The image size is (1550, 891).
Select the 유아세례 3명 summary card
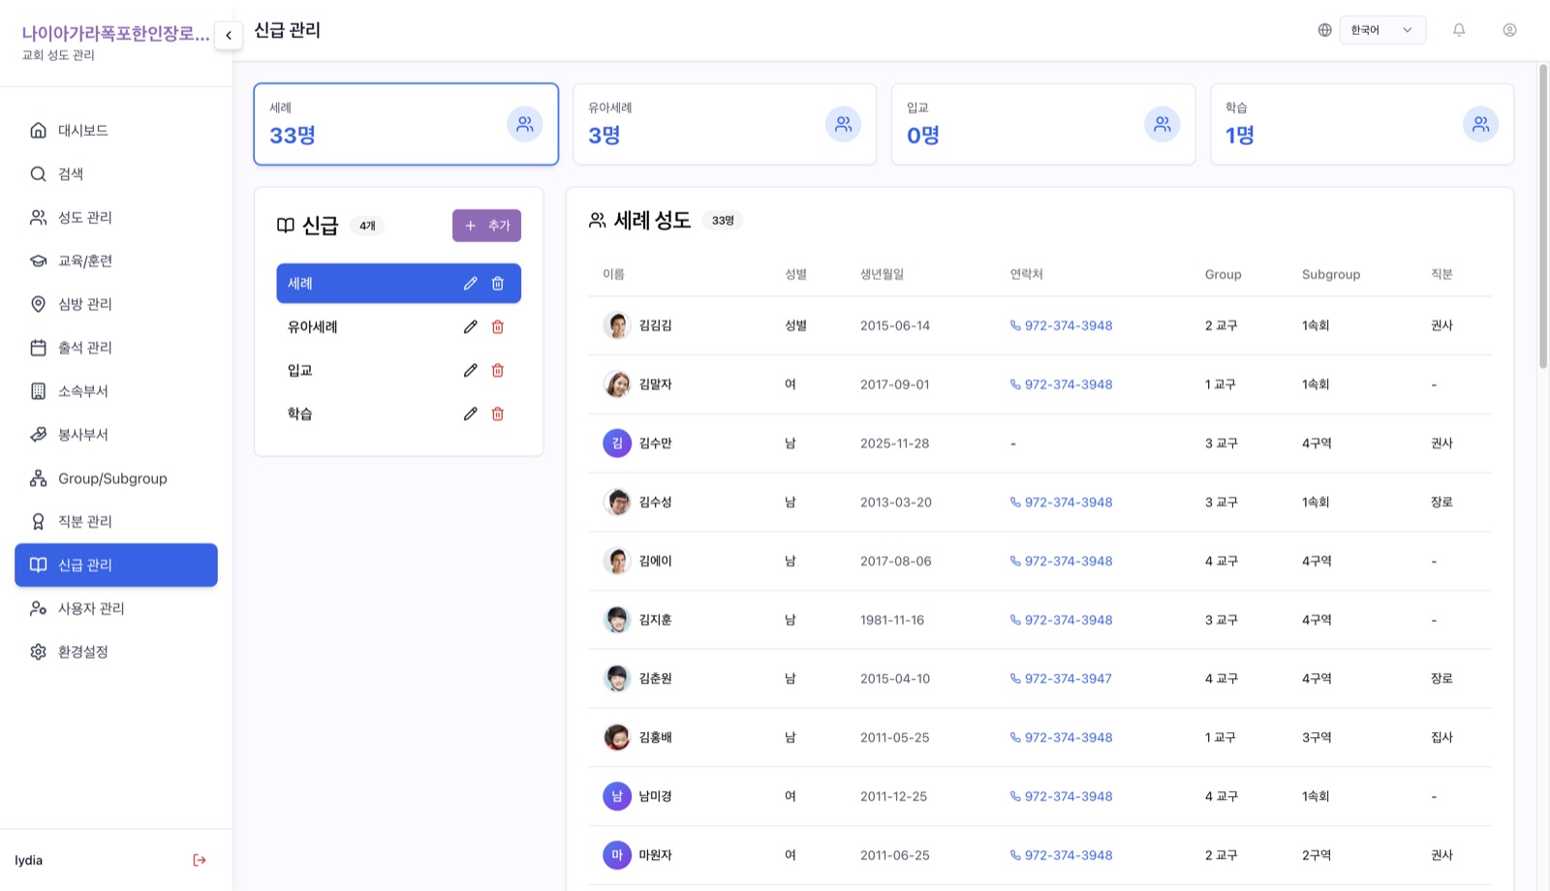click(725, 124)
